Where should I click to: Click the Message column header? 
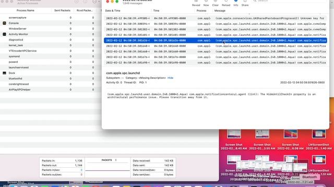click(x=220, y=10)
